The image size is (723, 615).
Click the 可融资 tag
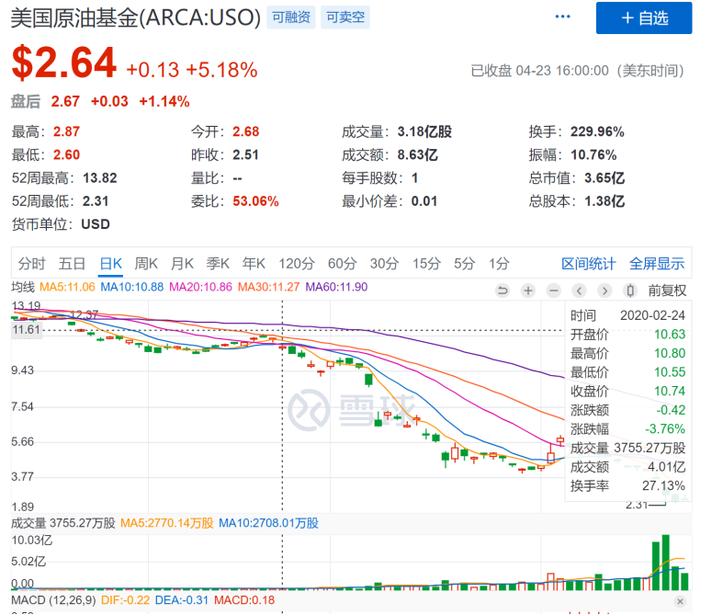[x=291, y=17]
